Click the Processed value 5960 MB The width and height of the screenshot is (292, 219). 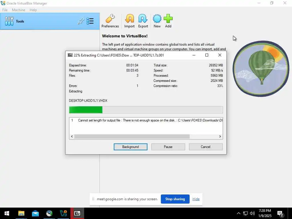217,76
